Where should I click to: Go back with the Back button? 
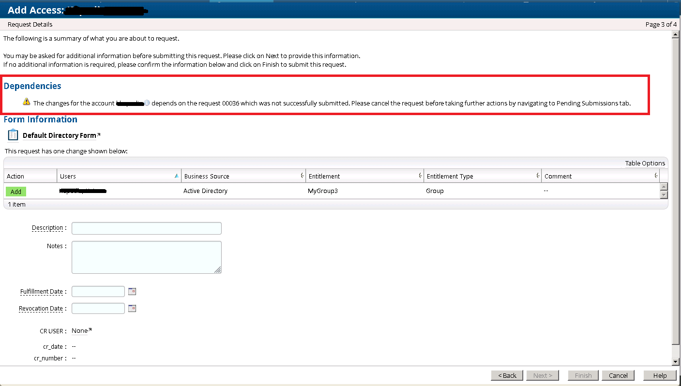507,375
